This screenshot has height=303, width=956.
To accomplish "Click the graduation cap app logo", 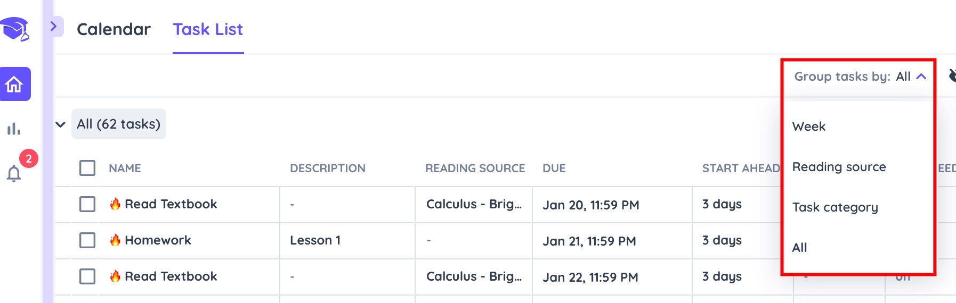I will click(15, 29).
